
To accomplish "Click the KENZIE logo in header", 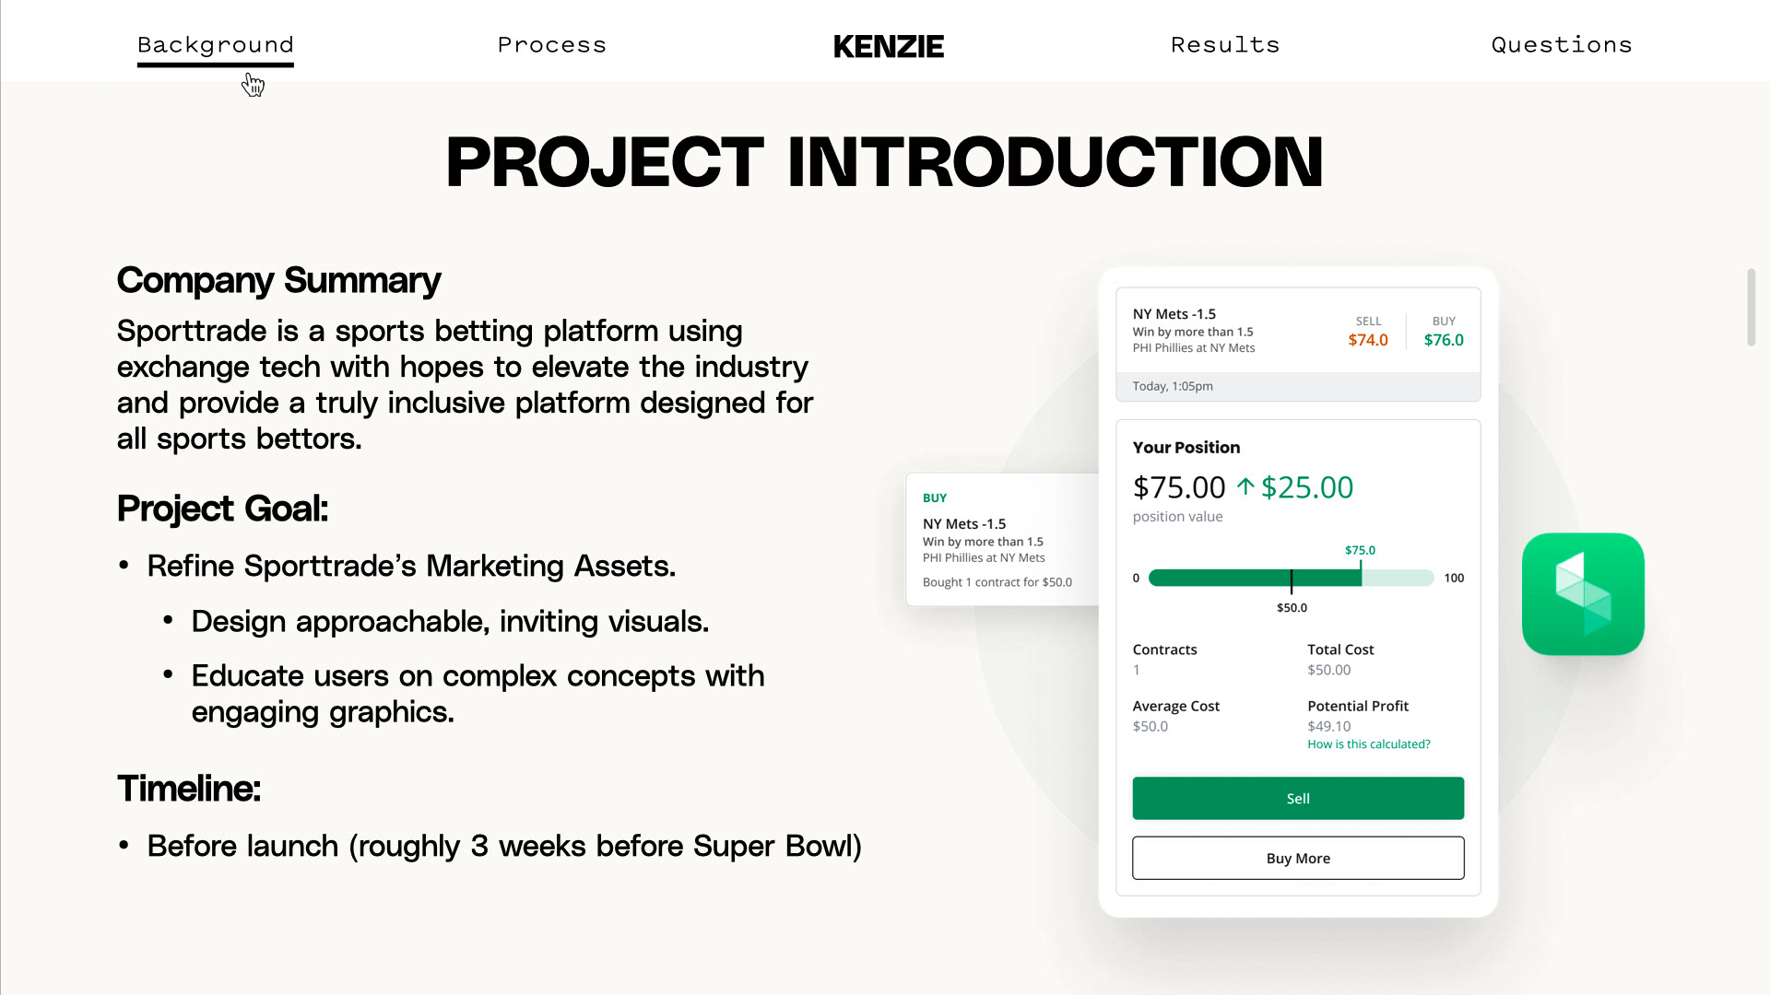I will (889, 46).
